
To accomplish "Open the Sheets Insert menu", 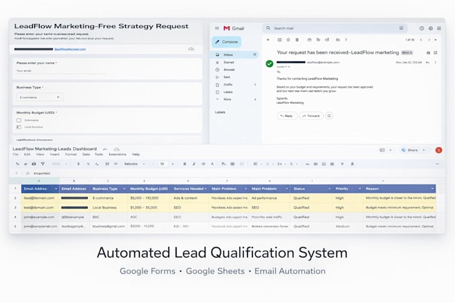I will 55,155.
